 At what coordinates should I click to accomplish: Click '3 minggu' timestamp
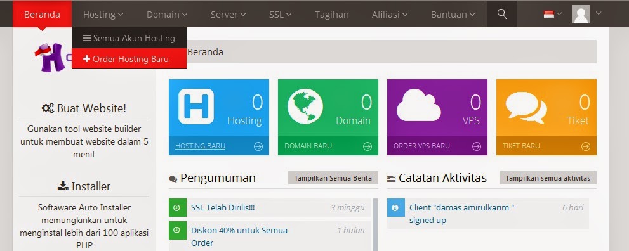pyautogui.click(x=348, y=208)
